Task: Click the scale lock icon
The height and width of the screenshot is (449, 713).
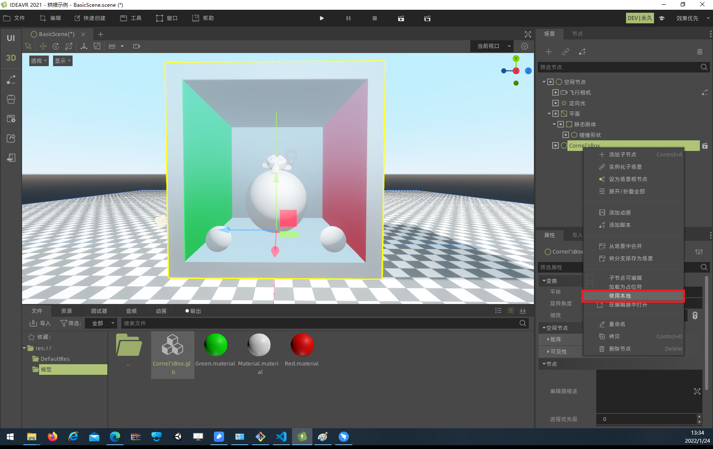Action: pyautogui.click(x=695, y=315)
